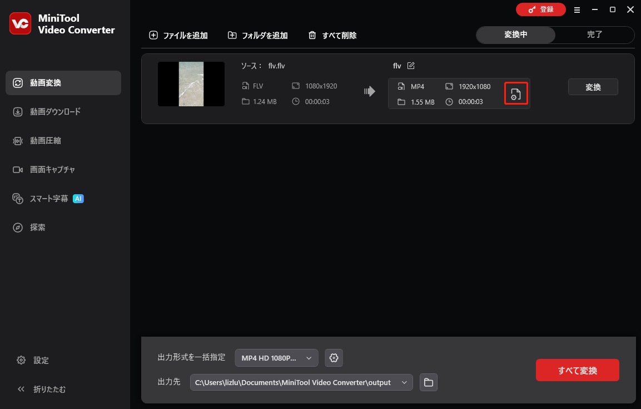The image size is (641, 409).
Task: Click the highlighted conversion settings icon
Action: click(516, 93)
